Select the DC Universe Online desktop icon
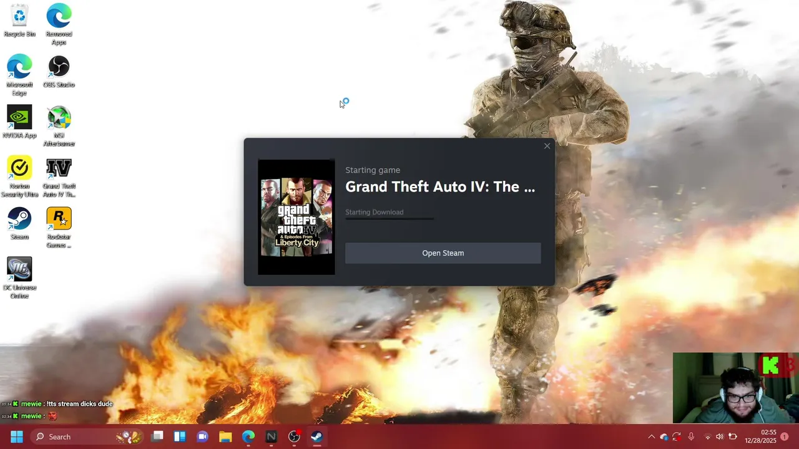This screenshot has width=799, height=449. tap(19, 279)
